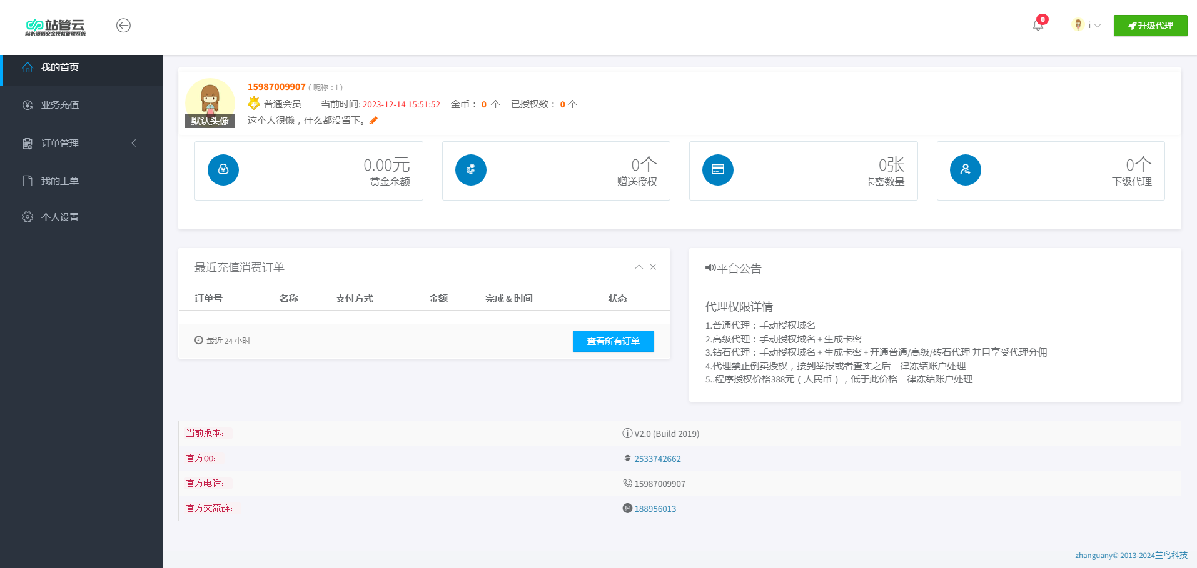Viewport: 1197px width, 568px height.
Task: Click the bounty balance money bag icon
Action: point(223,170)
